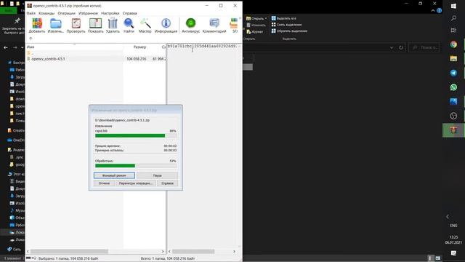Click the Параметры операции... button

(x=136, y=183)
